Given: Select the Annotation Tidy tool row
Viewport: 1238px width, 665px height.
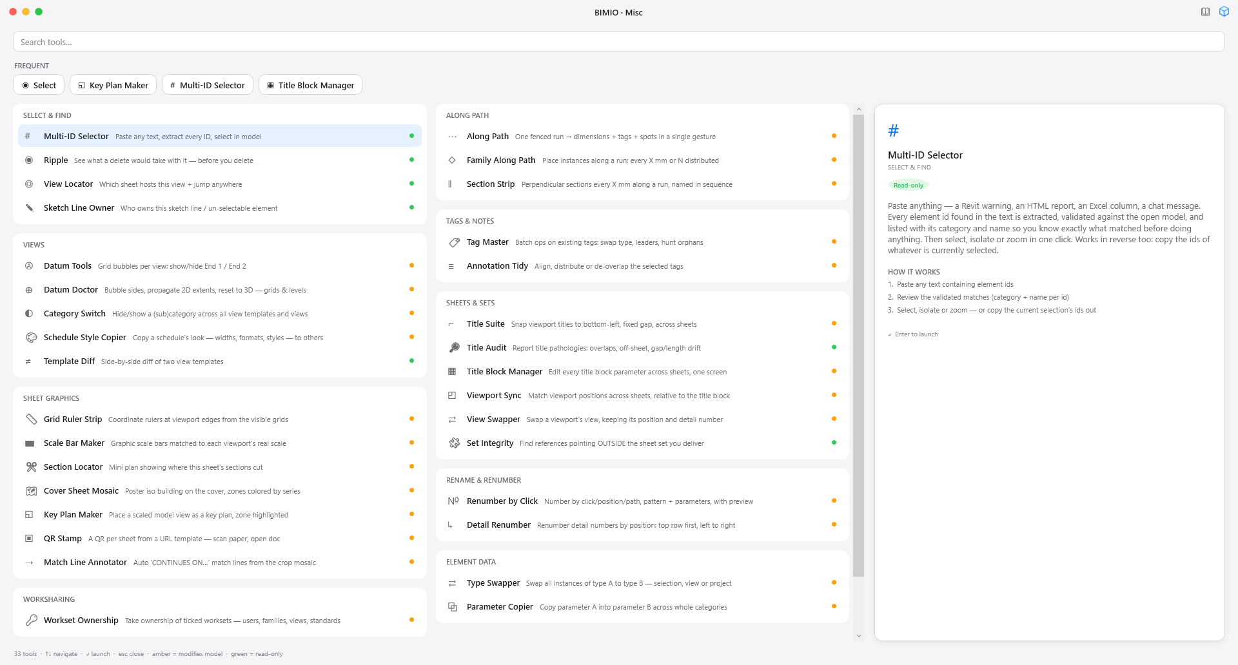Looking at the screenshot, I should [642, 265].
